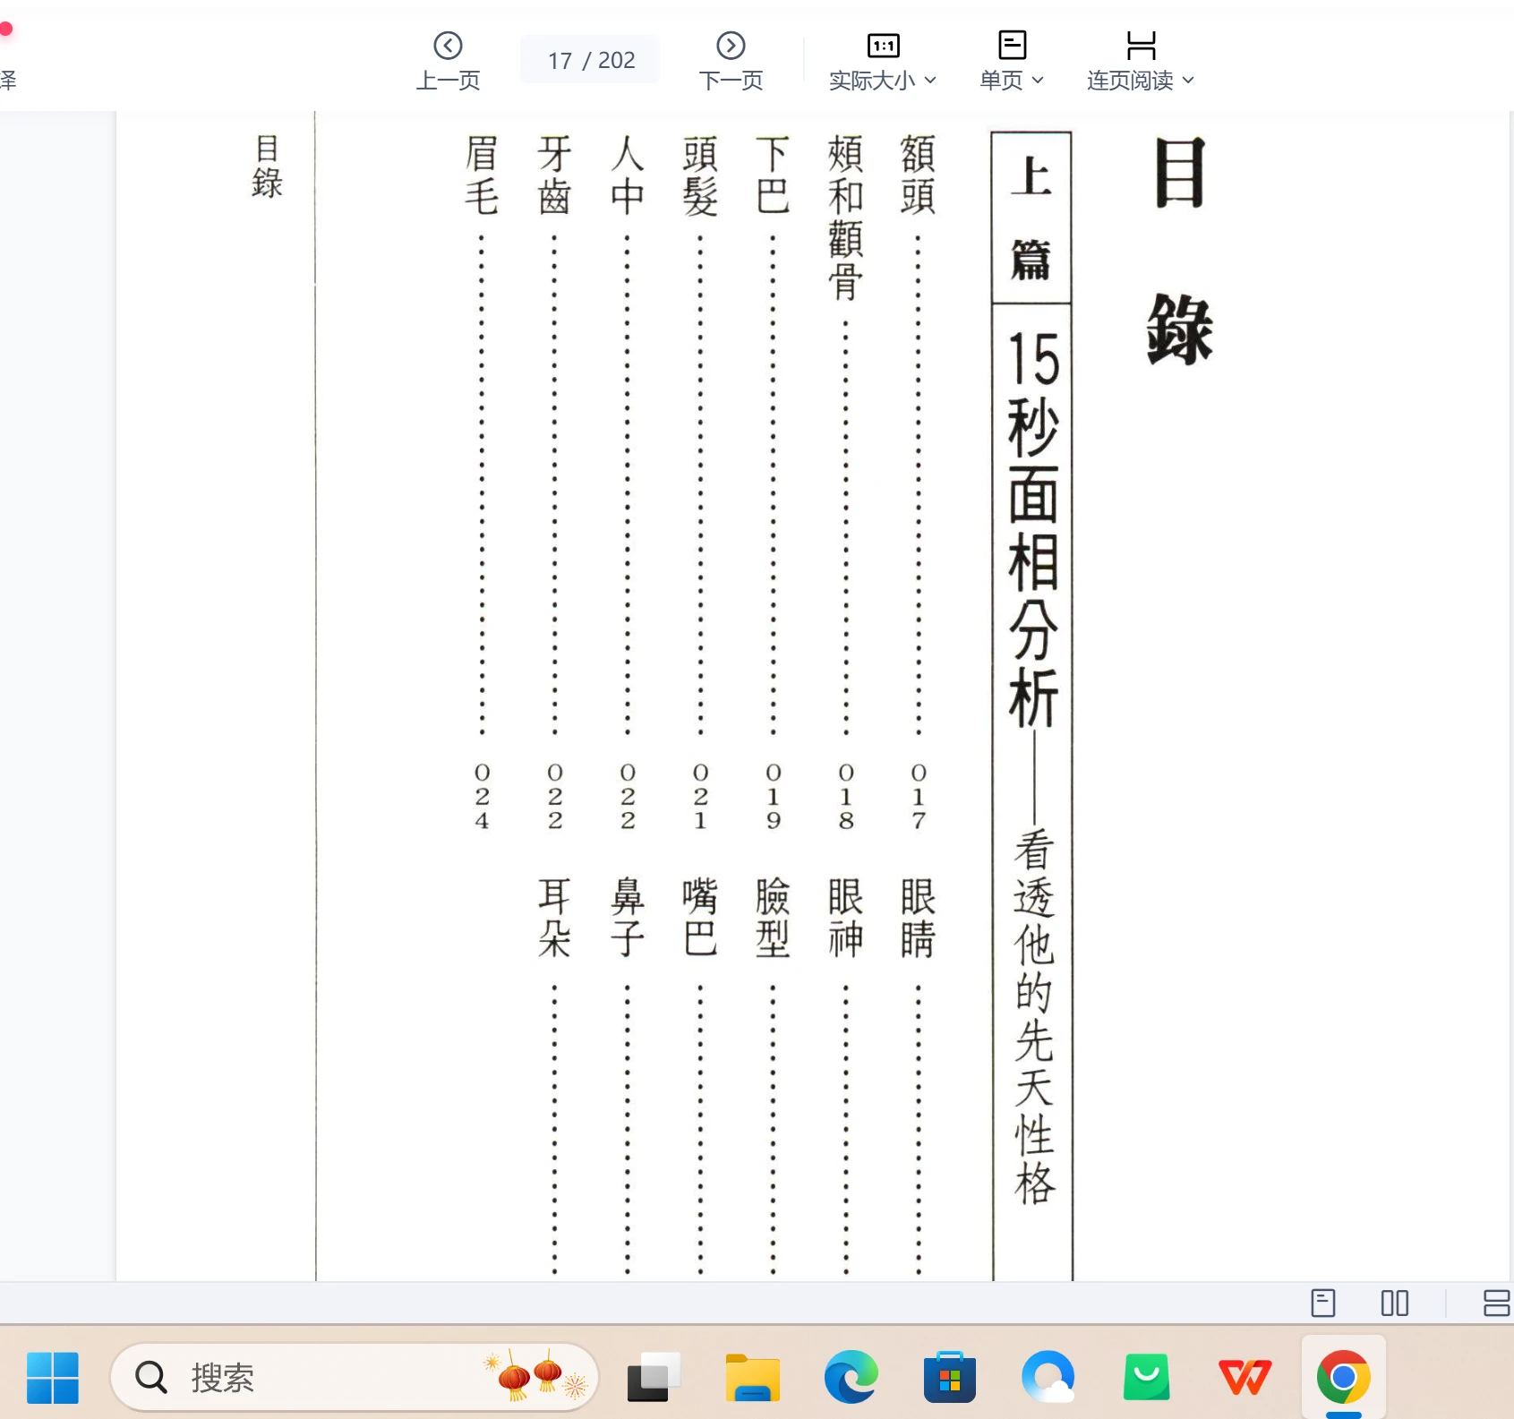Enable continuous scroll view in bottom bar

(1495, 1303)
